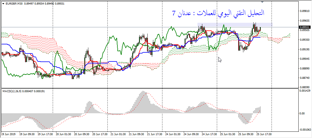The image size is (312, 138).
Task: Click the 21 Jun 09:30 time label
Action: 136,134
